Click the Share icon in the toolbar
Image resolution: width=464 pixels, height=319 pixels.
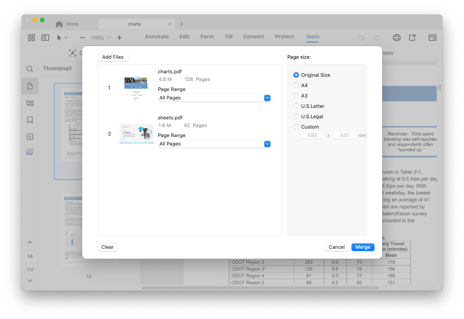412,37
